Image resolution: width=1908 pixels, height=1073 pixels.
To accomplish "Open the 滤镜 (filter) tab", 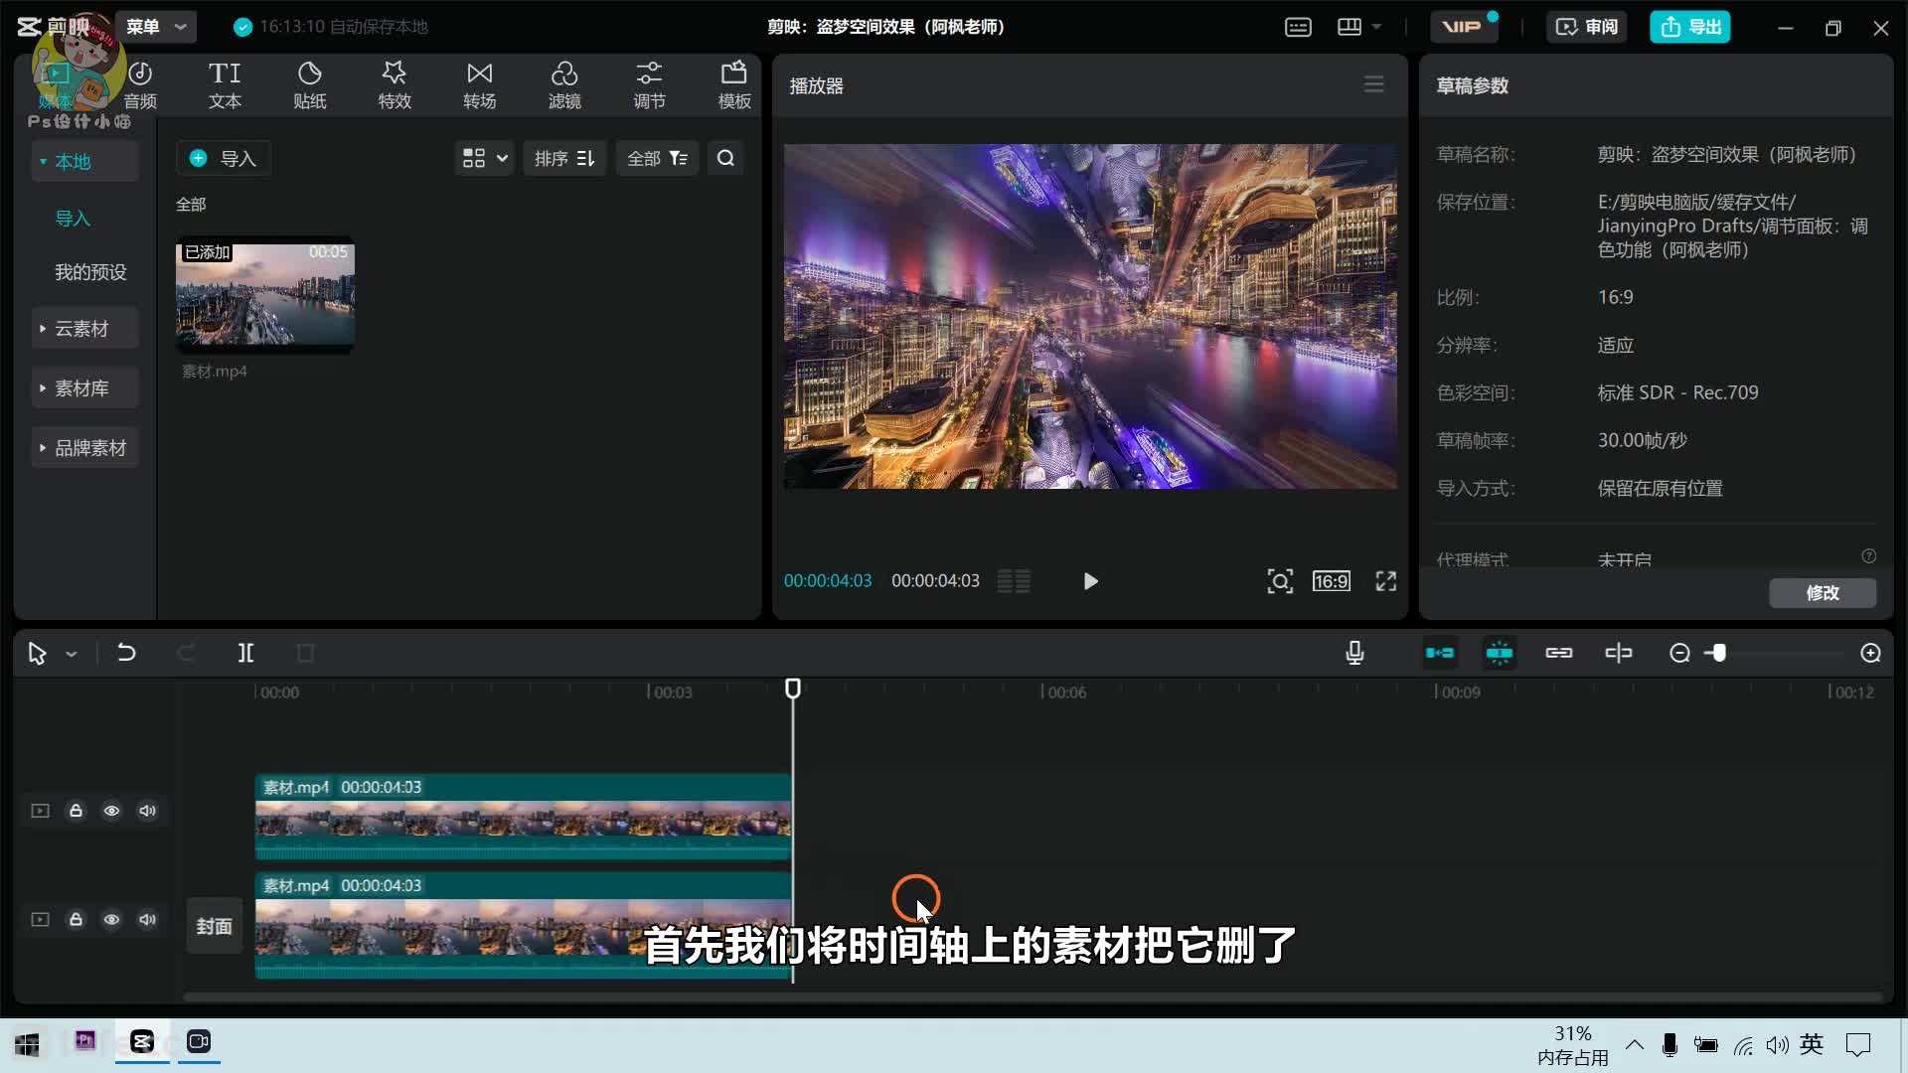I will pyautogui.click(x=564, y=85).
